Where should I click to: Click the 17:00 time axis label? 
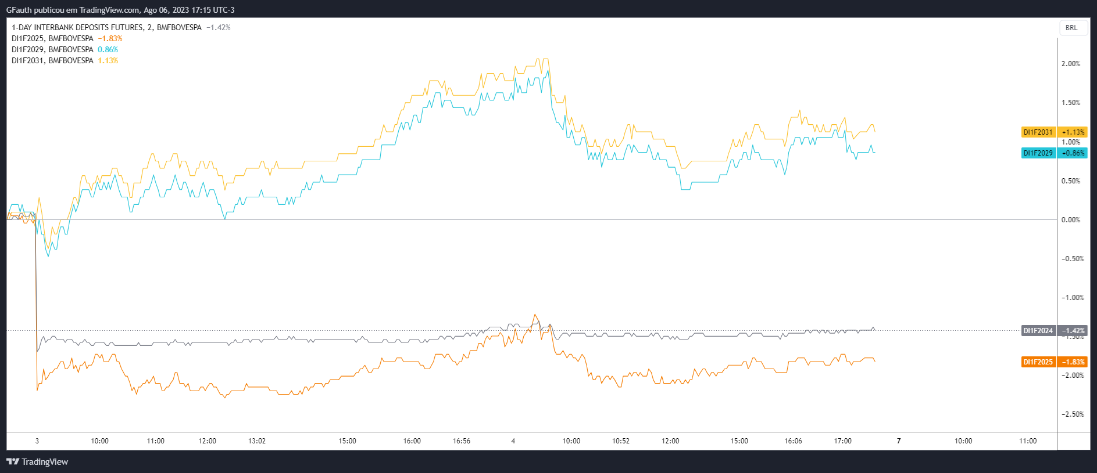tap(843, 441)
